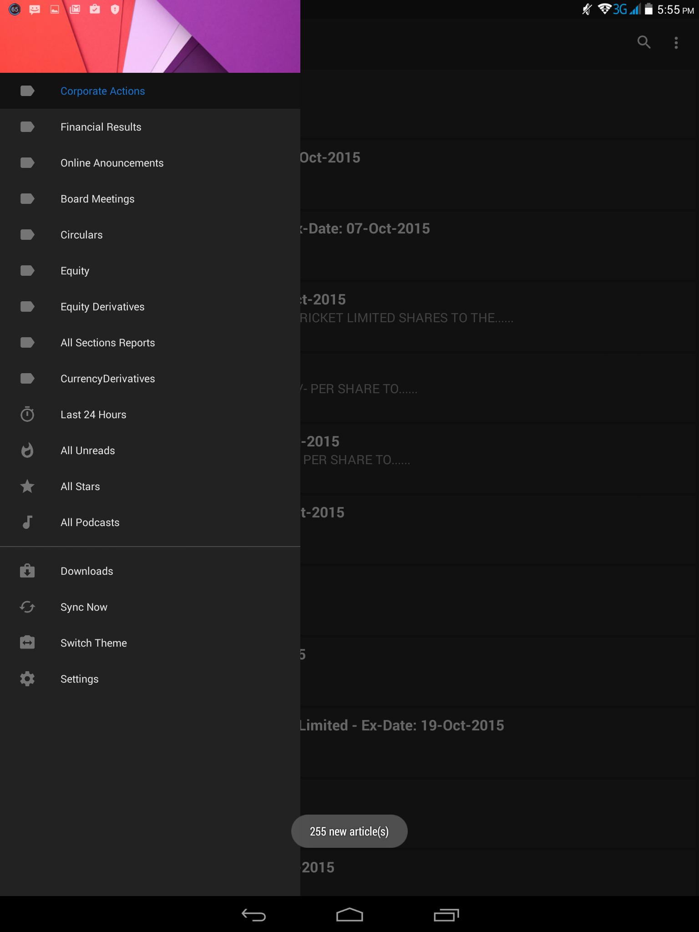Tap the All Podcasts music note icon

(27, 522)
